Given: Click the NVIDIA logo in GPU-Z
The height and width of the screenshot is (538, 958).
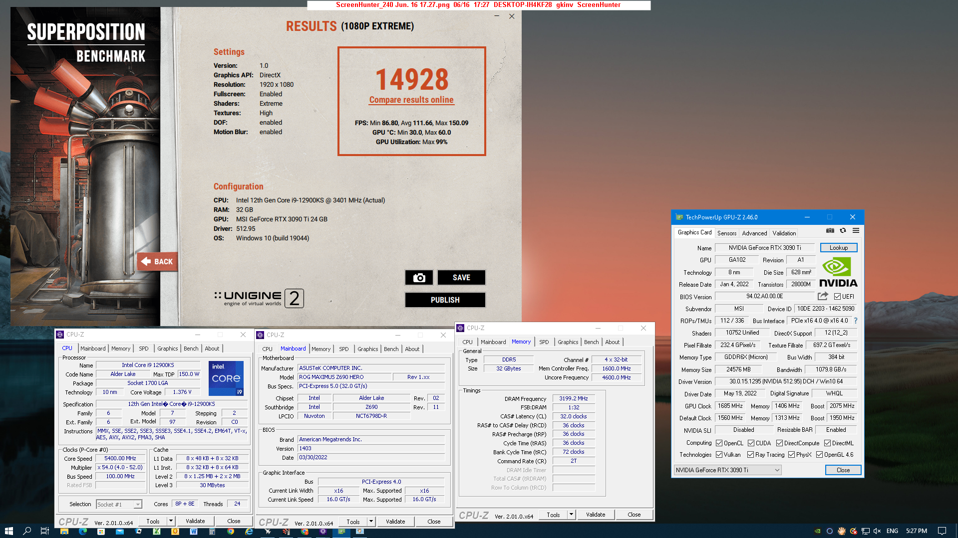Looking at the screenshot, I should pyautogui.click(x=838, y=272).
